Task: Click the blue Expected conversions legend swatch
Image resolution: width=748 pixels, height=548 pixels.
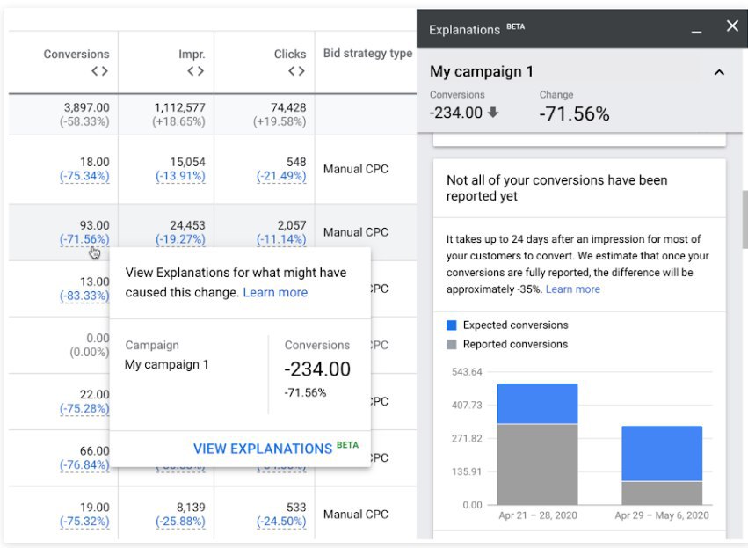Action: click(x=452, y=325)
